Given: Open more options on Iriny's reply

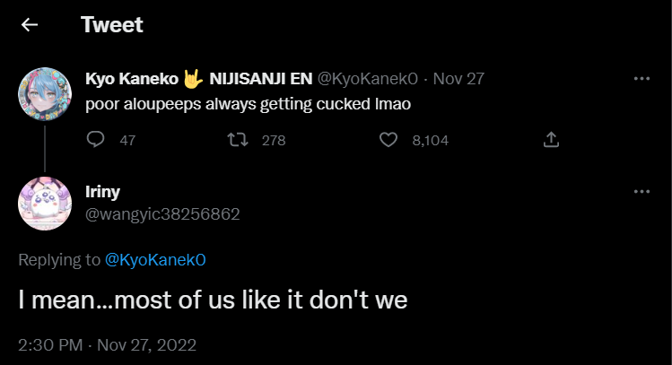Looking at the screenshot, I should [x=641, y=192].
